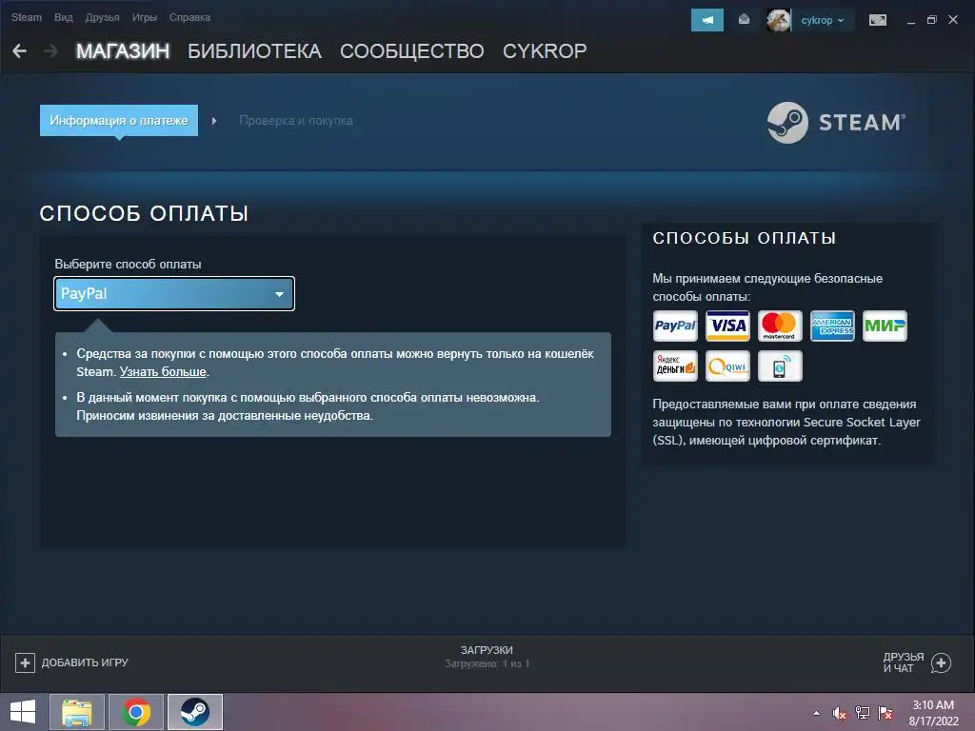Open the cykrop account dropdown
The height and width of the screenshot is (731, 975).
point(822,21)
